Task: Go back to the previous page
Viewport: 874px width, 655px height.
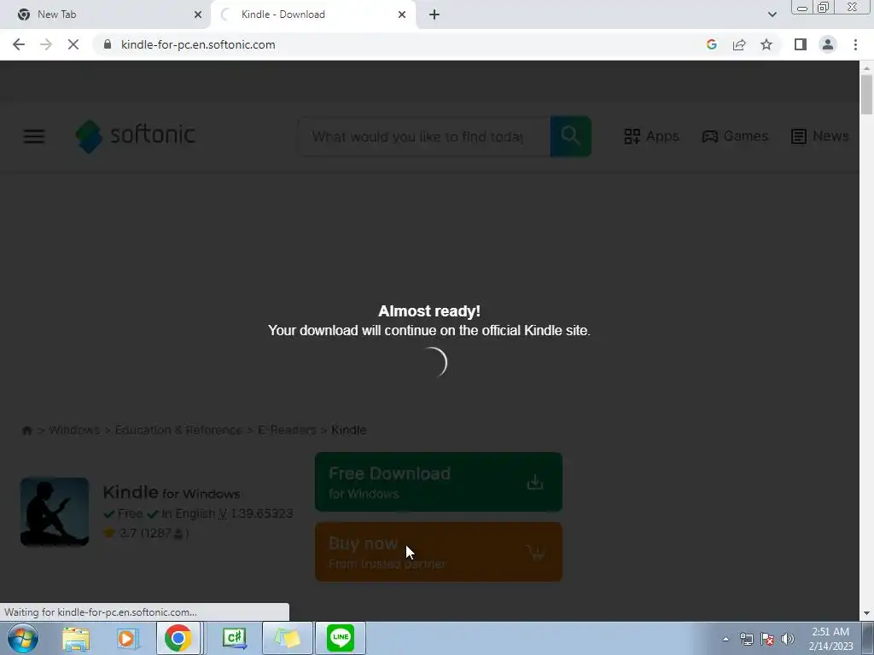Action: coord(19,44)
